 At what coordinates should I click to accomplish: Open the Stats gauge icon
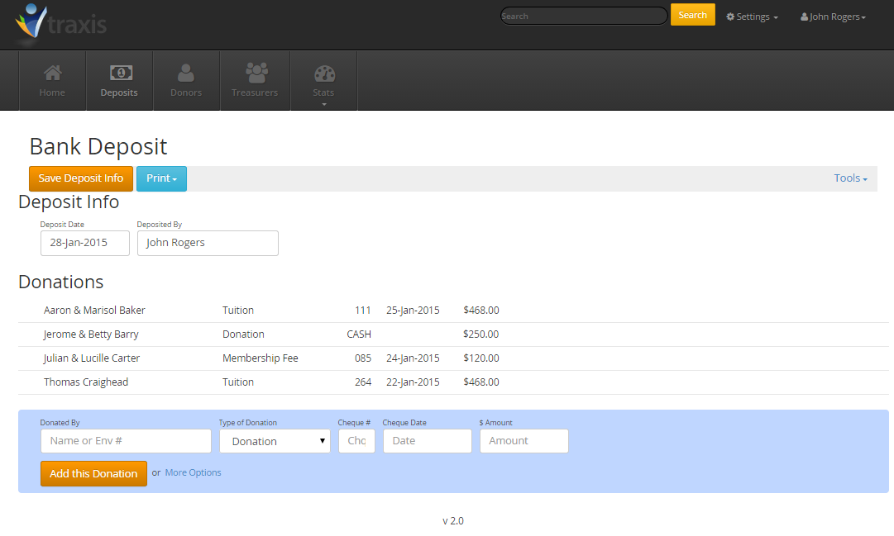pyautogui.click(x=324, y=74)
